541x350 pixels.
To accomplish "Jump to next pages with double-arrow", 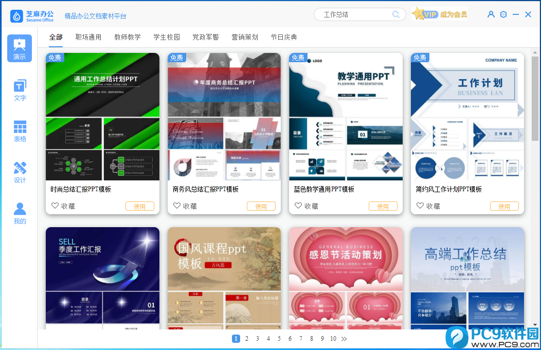I will pyautogui.click(x=344, y=339).
